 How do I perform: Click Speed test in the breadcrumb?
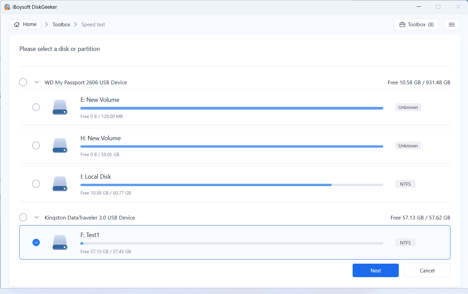tap(93, 25)
